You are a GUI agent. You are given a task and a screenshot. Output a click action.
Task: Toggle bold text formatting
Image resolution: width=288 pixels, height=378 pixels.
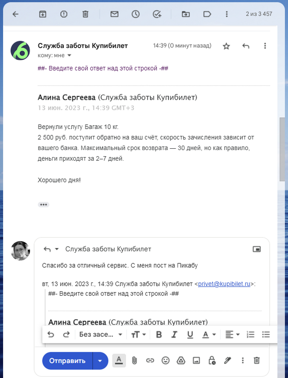[x=159, y=335]
